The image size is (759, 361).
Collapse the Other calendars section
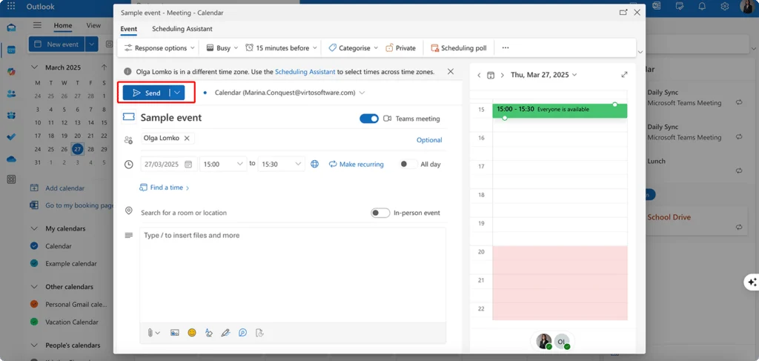[x=34, y=286]
